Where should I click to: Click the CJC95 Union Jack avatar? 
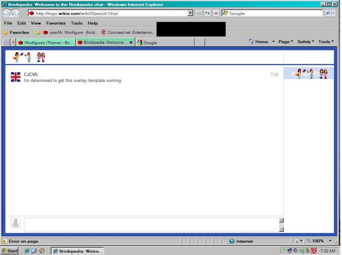pos(16,78)
